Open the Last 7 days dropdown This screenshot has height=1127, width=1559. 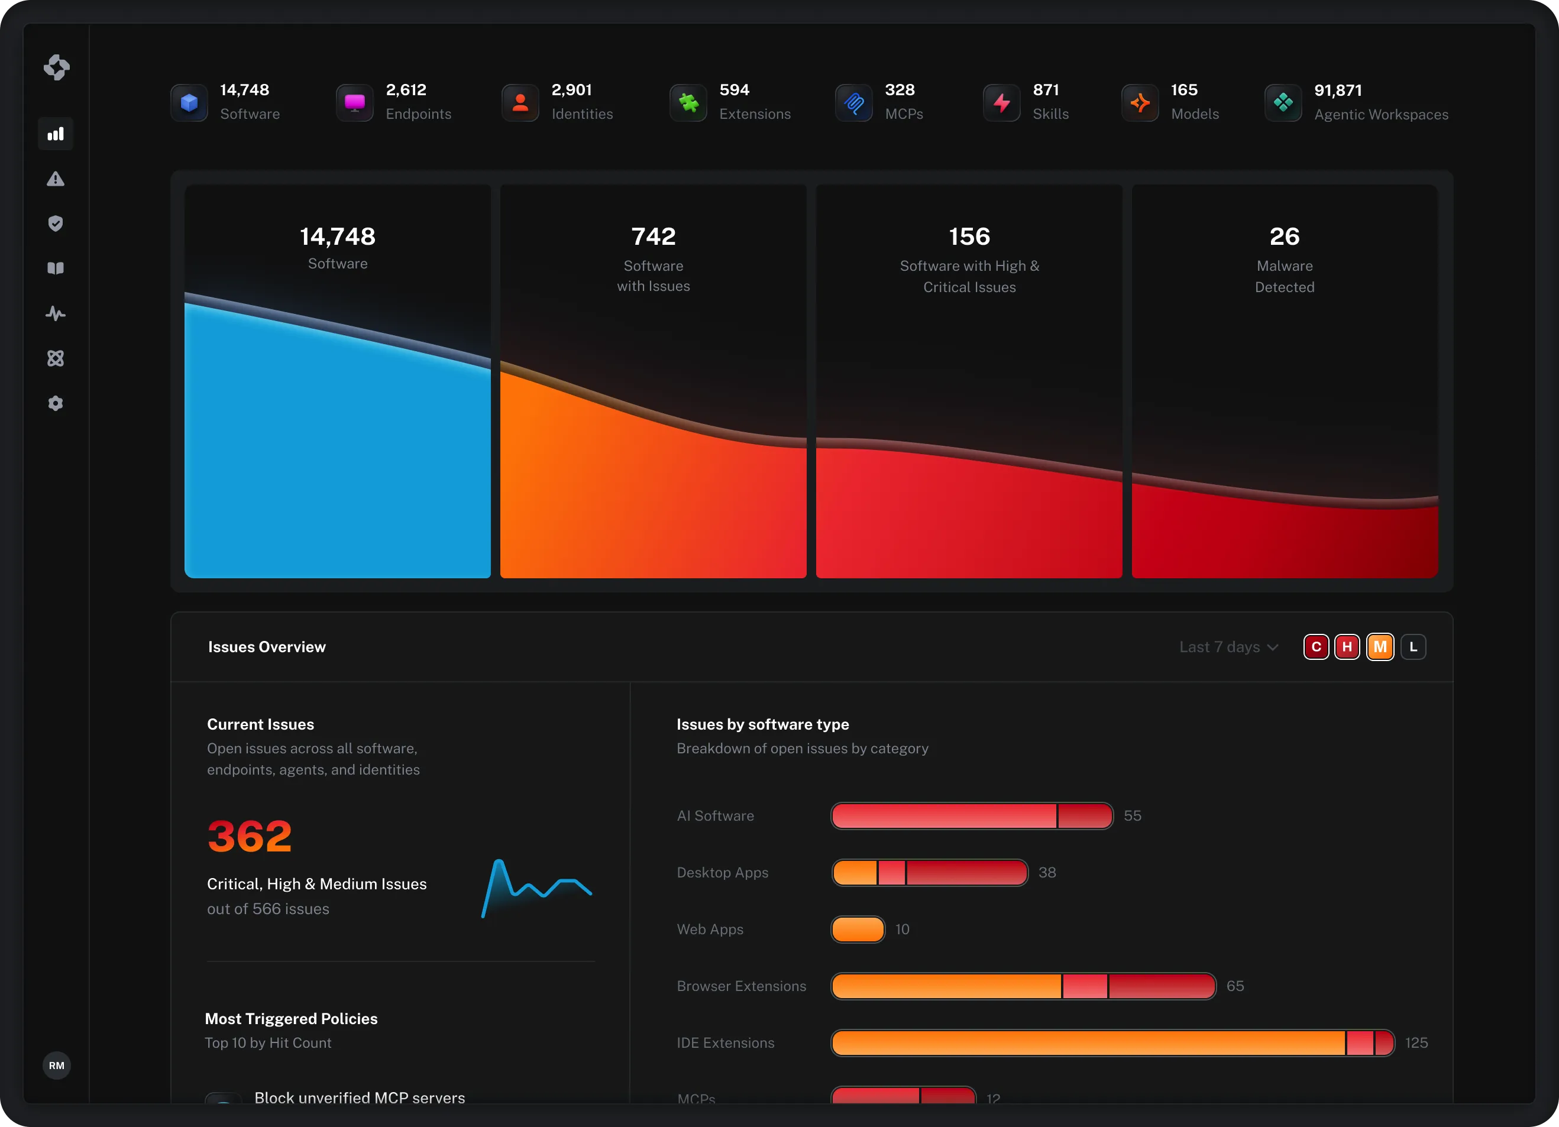click(x=1228, y=647)
